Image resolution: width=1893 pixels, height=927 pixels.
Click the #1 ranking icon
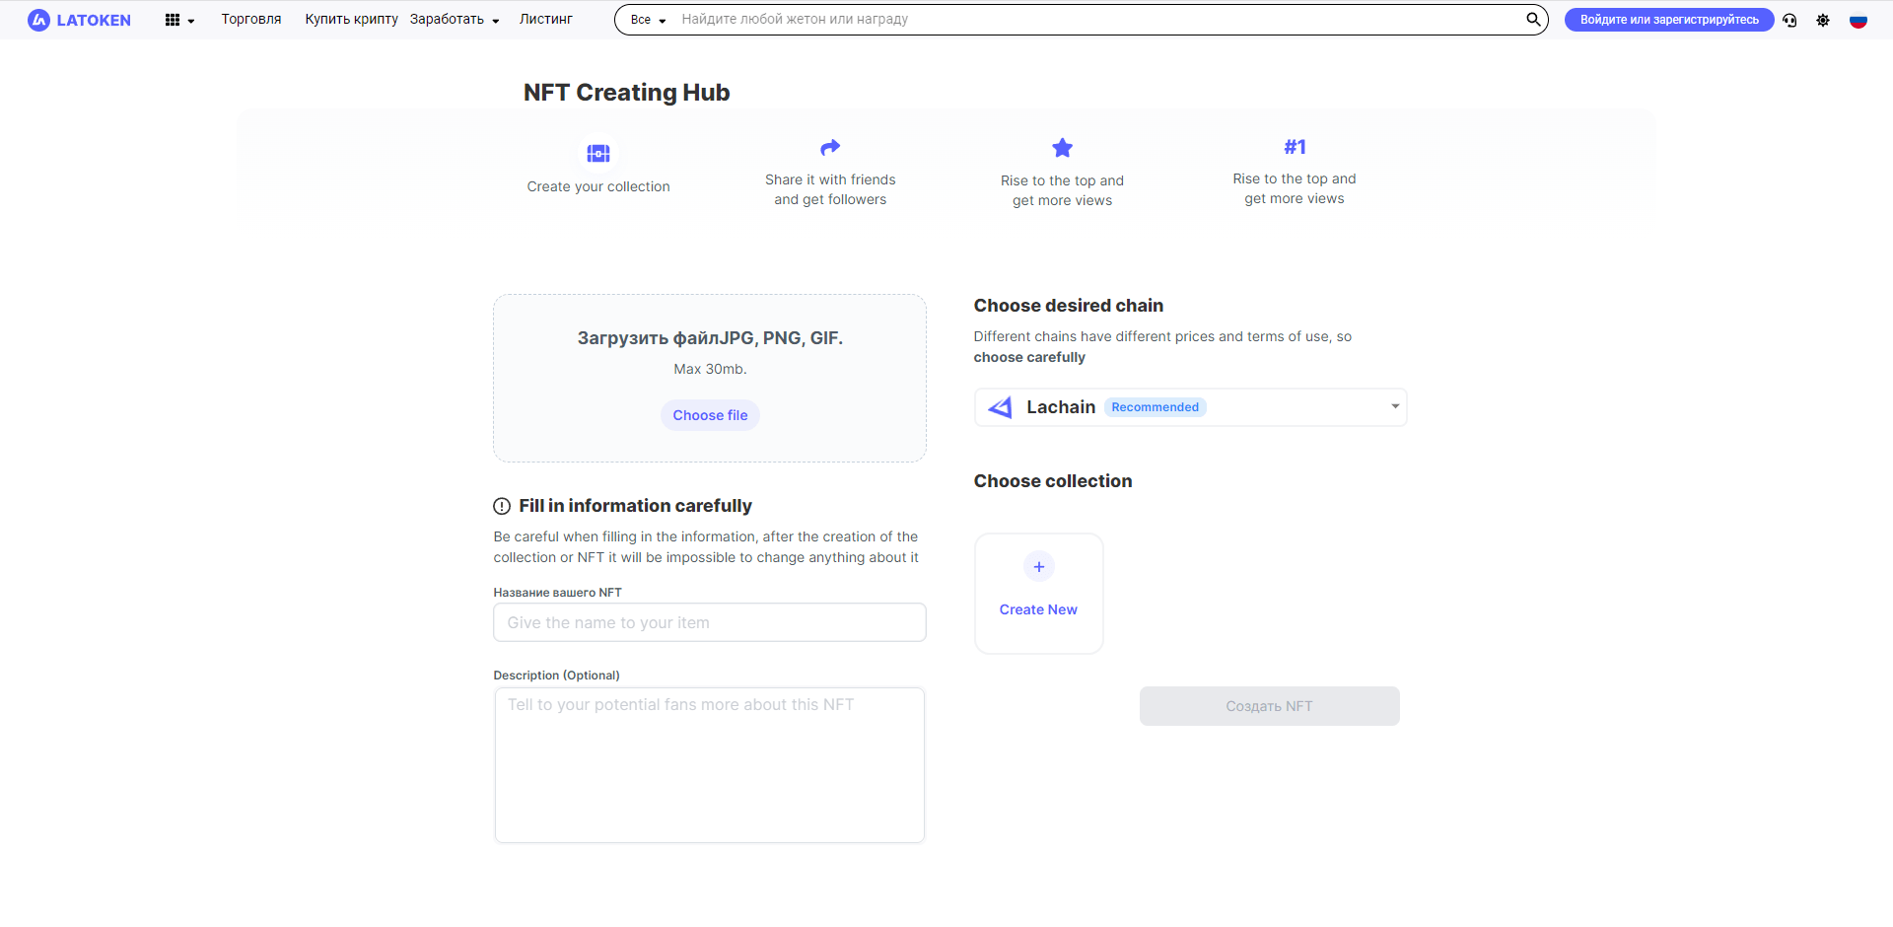click(x=1295, y=147)
